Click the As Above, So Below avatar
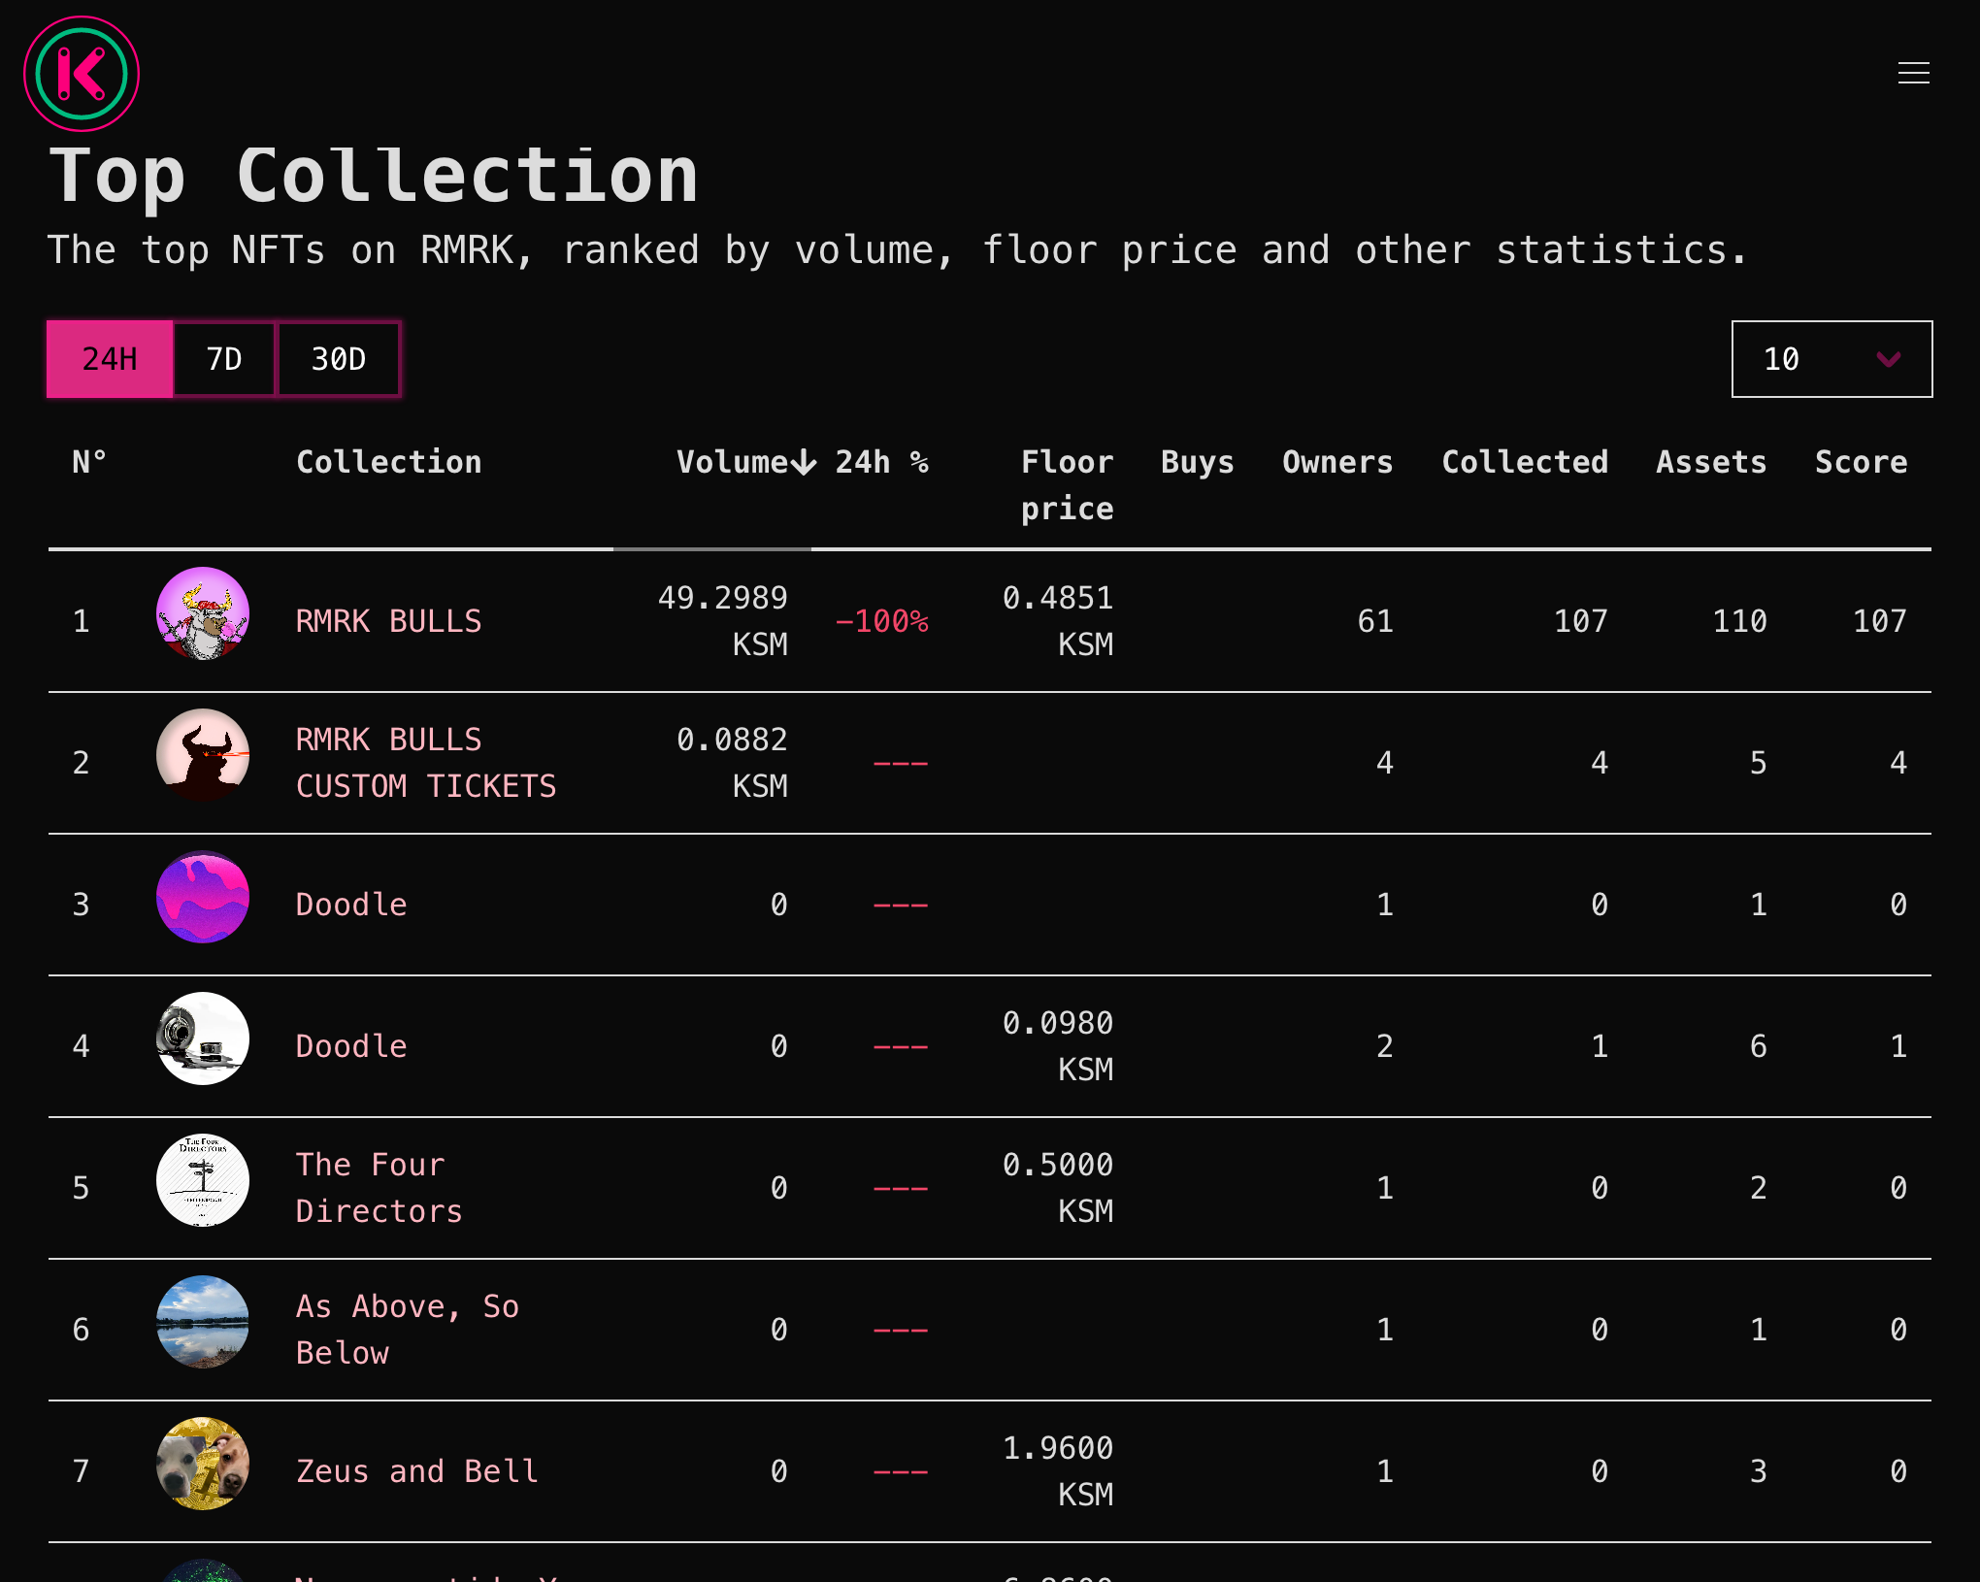The image size is (1980, 1582). (203, 1322)
